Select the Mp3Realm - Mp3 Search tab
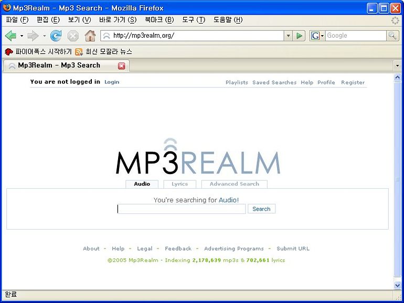This screenshot has width=404, height=303. pyautogui.click(x=66, y=66)
